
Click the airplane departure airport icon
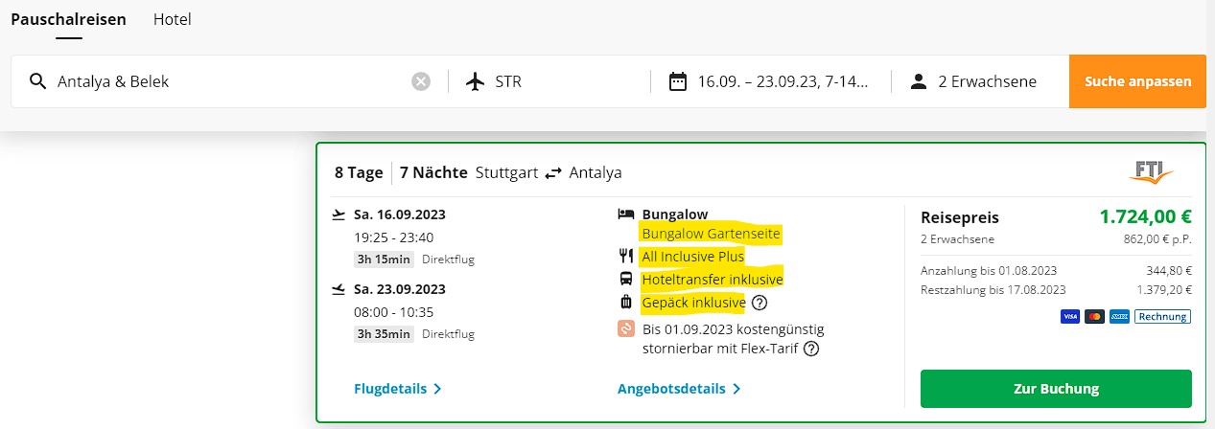(475, 81)
